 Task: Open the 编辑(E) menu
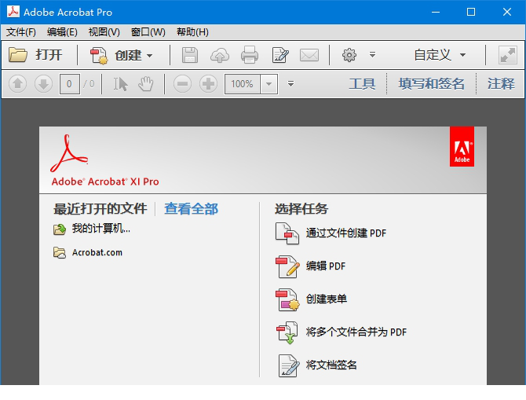click(x=62, y=32)
